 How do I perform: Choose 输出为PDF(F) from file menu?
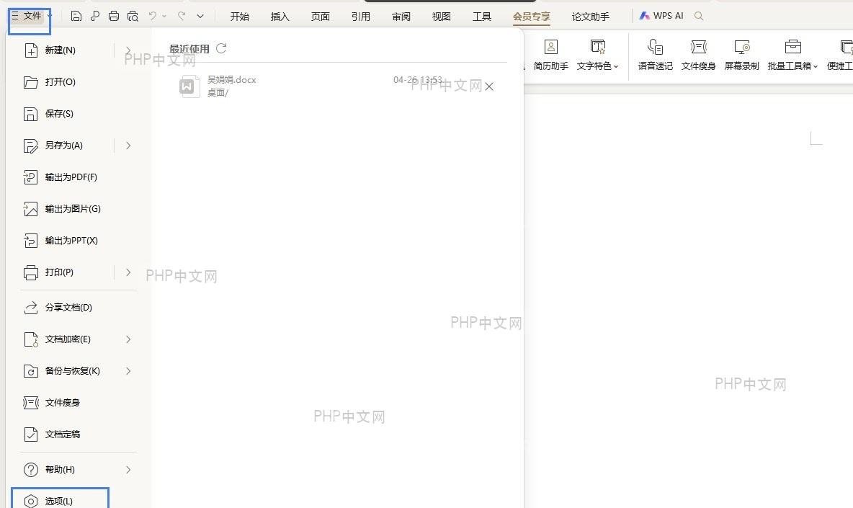[79, 177]
